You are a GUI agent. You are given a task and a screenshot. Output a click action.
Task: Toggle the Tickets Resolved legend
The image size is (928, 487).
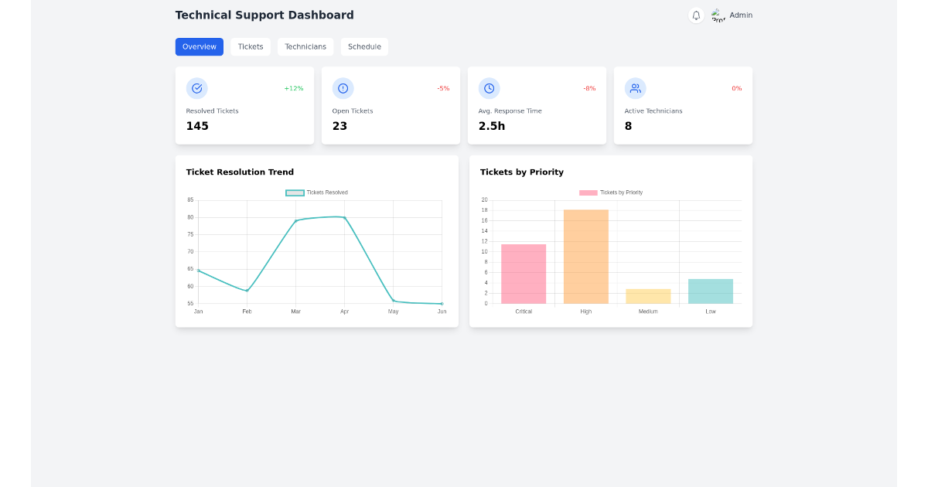(316, 192)
